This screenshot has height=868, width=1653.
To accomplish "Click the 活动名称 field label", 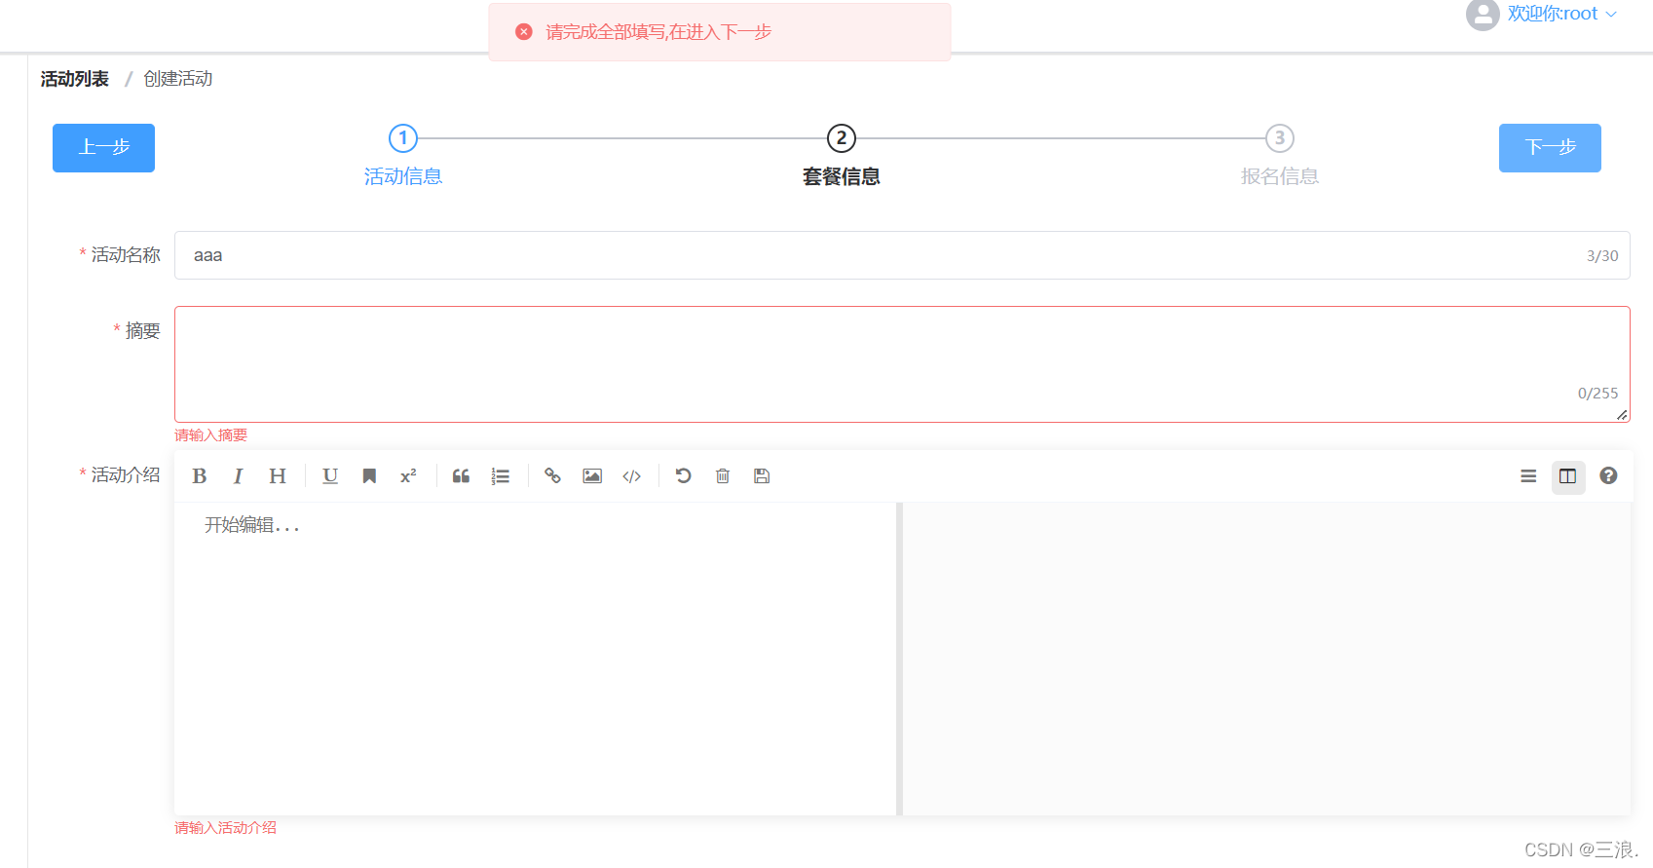I will 126,254.
